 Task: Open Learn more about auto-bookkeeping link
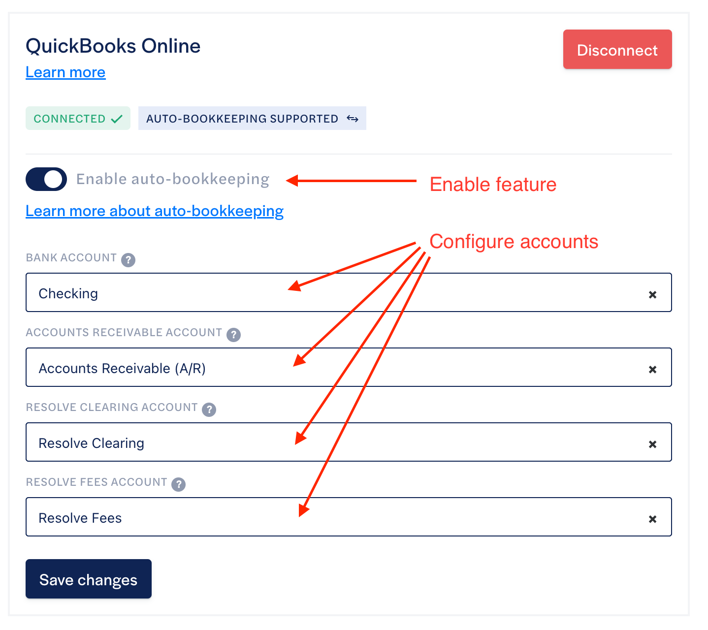(x=155, y=211)
